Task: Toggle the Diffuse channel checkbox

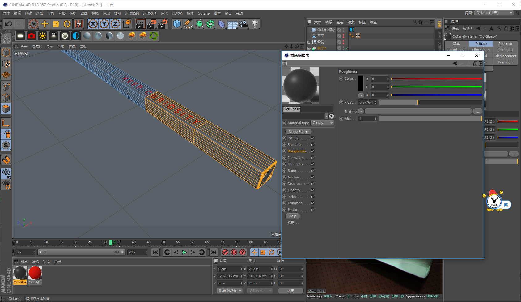Action: [x=313, y=138]
